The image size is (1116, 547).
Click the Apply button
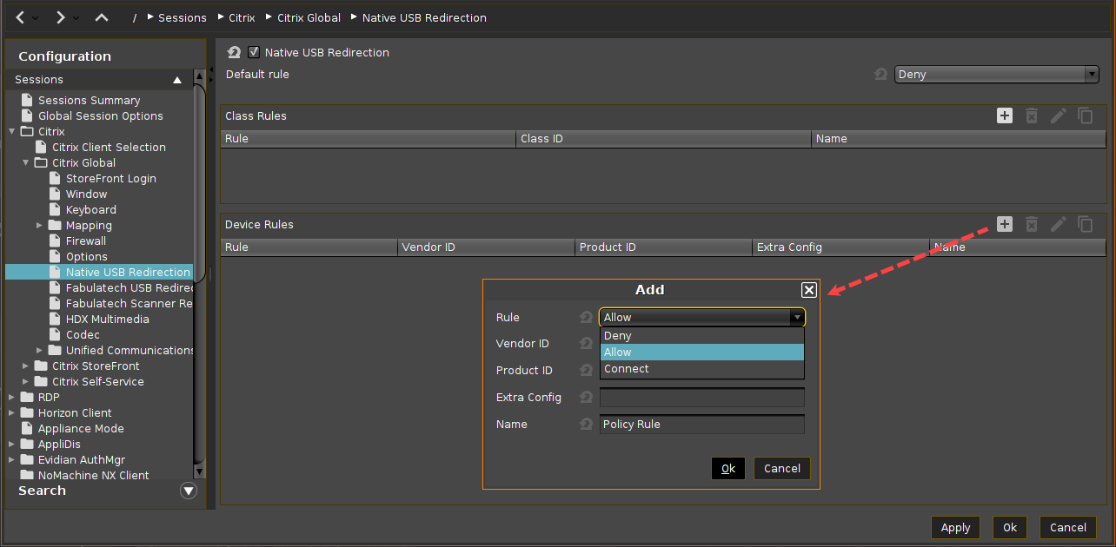point(955,527)
